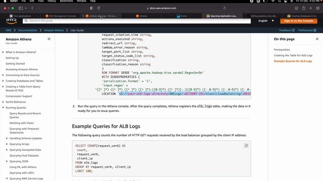Click the docs.aws.amazon.com address bar

click(161, 8)
